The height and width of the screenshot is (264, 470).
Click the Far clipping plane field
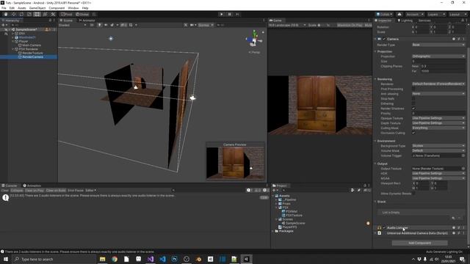point(442,71)
